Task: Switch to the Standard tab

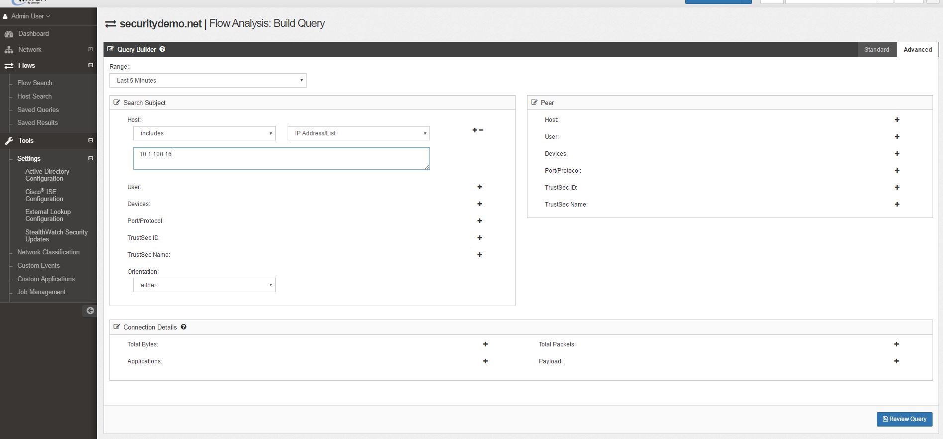Action: 876,50
